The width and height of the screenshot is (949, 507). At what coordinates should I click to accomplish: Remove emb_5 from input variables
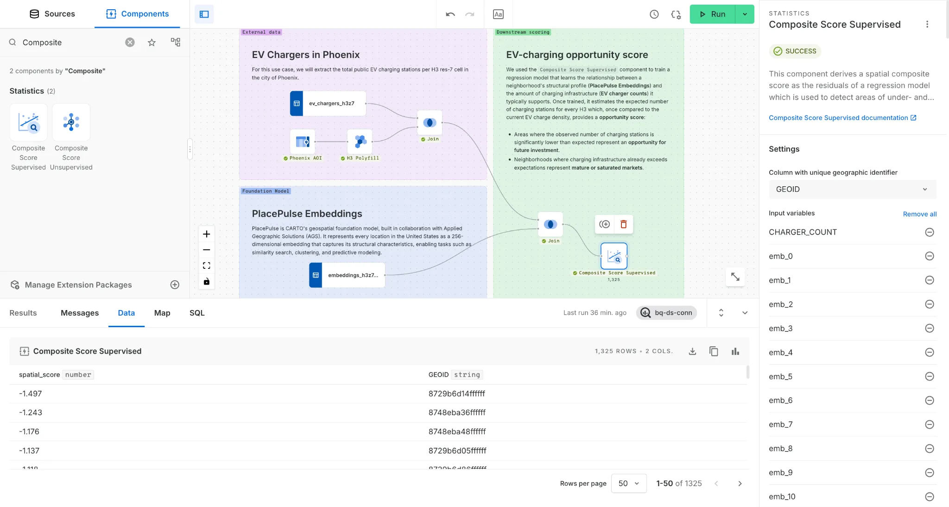click(930, 376)
